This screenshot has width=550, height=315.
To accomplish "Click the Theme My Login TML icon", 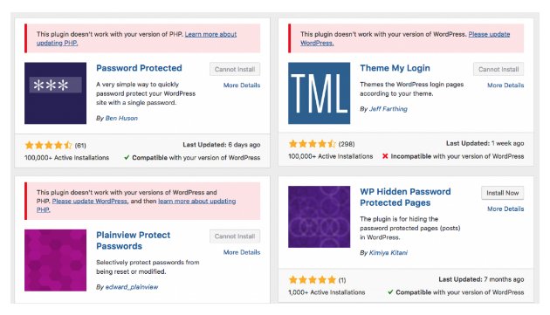I will [320, 93].
